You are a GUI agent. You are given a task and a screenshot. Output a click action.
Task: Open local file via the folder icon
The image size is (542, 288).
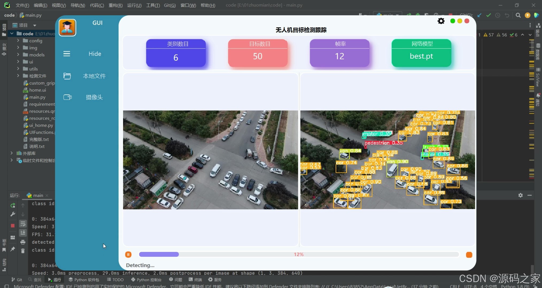click(67, 76)
